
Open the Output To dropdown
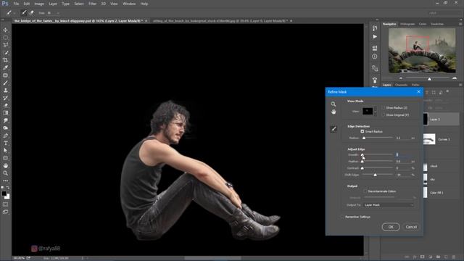[x=389, y=204]
